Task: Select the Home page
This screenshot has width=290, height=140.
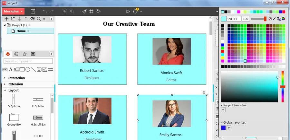Action: [31, 31]
